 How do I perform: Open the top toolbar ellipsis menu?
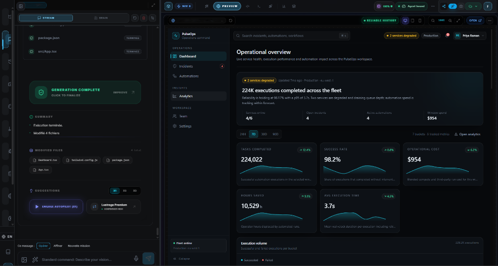click(433, 6)
